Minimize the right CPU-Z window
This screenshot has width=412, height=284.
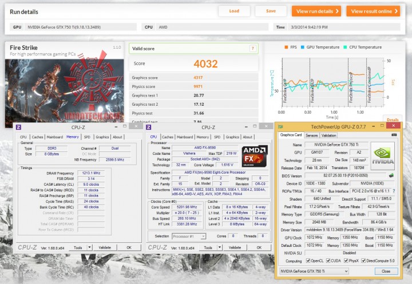coord(246,127)
